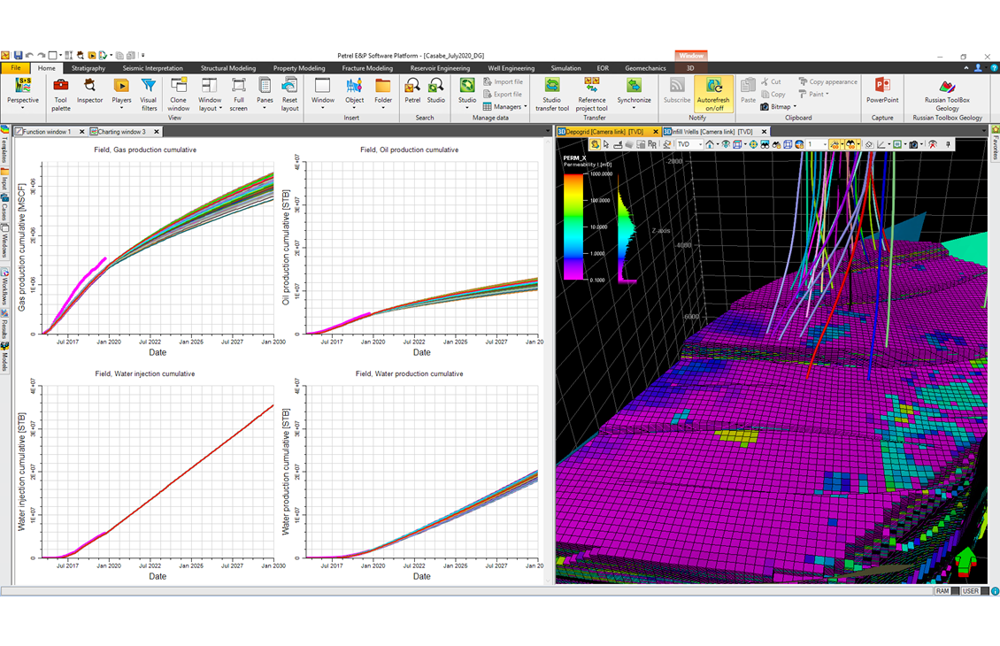Toggle Autorefresh on/off
The image size is (1000, 646).
713,93
